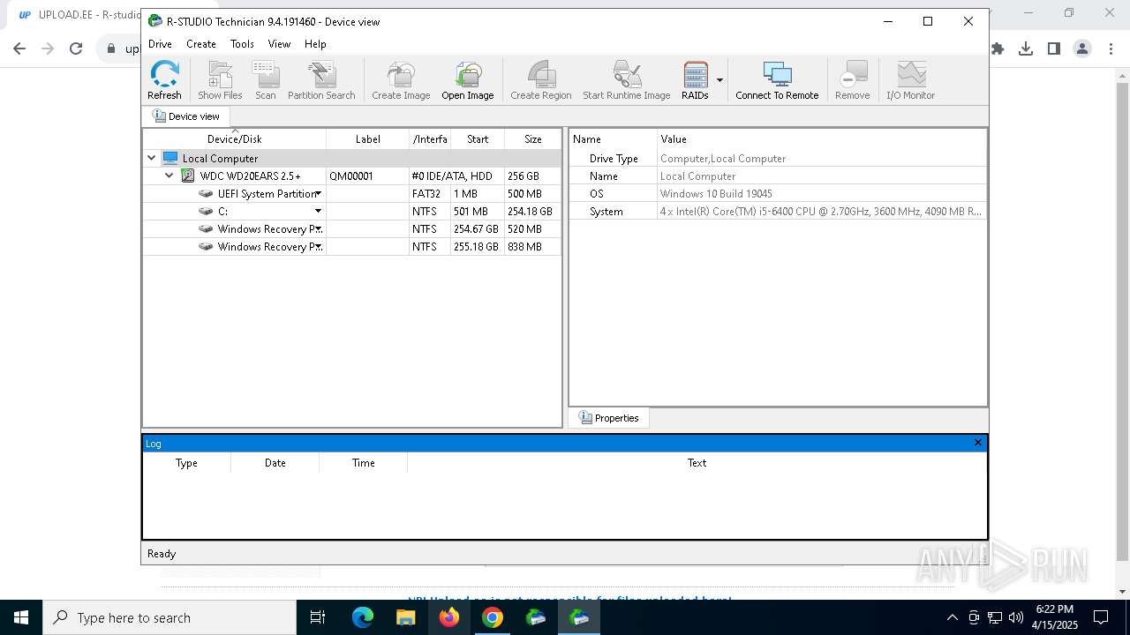Click the Create Region toolbar icon
This screenshot has height=635, width=1130.
540,80
